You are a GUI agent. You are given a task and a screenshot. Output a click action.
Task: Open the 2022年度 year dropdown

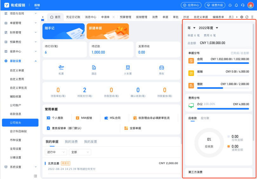(208, 28)
